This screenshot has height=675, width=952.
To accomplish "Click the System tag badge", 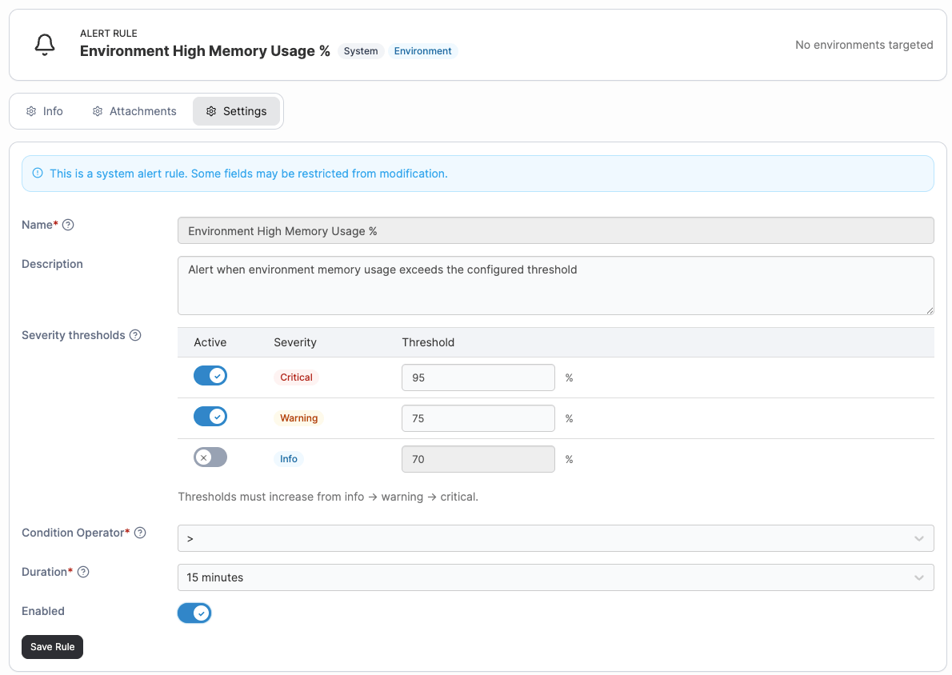I will (361, 51).
